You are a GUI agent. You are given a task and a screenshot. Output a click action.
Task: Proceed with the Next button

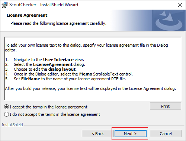click(131, 134)
